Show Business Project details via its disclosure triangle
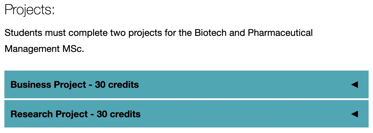This screenshot has width=373, height=133. [x=354, y=85]
